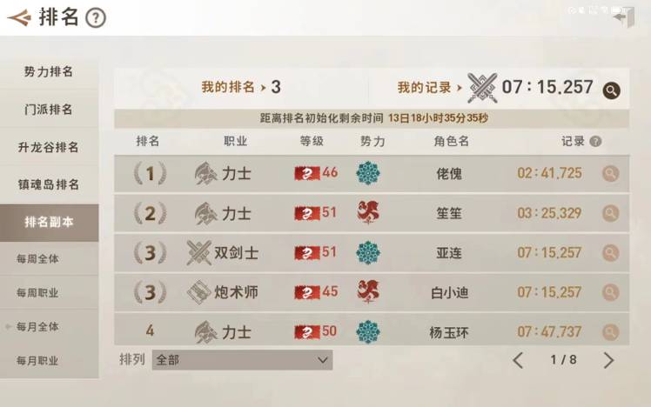Click the back arrow beside 排名
This screenshot has width=651, height=407.
pos(17,17)
